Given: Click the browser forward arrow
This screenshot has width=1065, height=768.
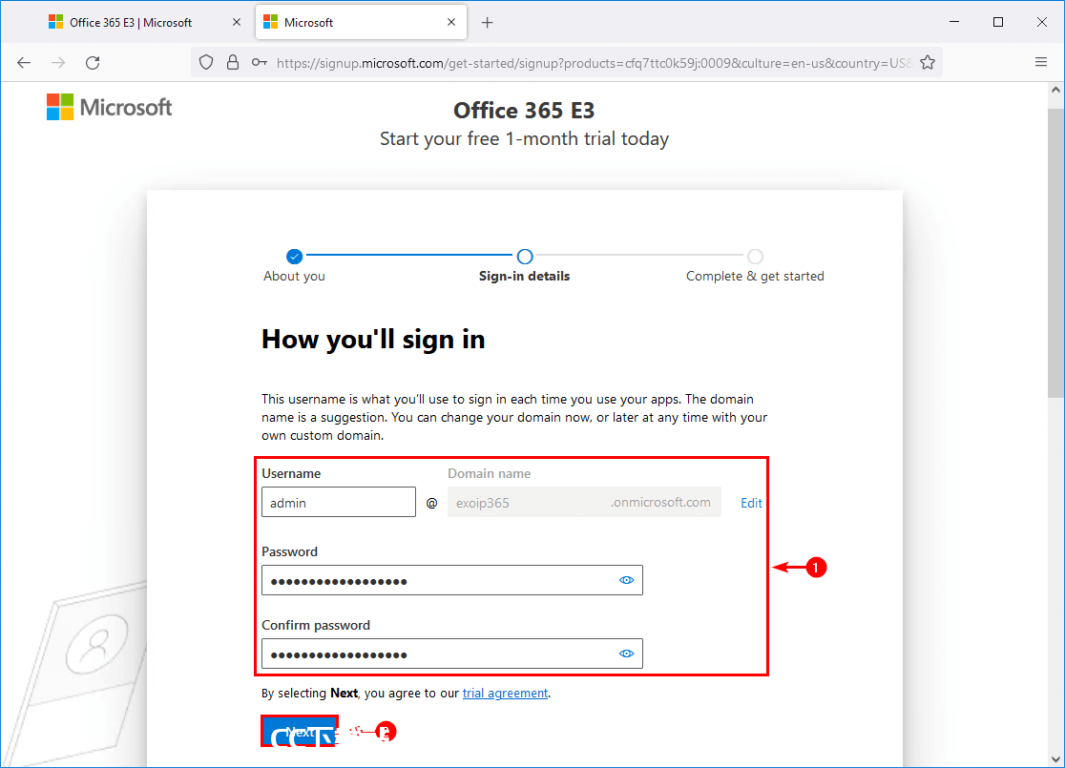Looking at the screenshot, I should point(58,63).
